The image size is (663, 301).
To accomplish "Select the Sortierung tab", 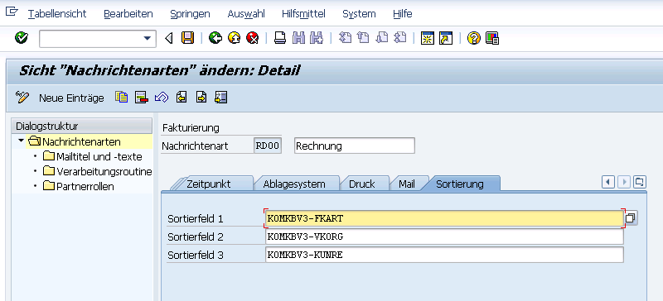I will 460,184.
